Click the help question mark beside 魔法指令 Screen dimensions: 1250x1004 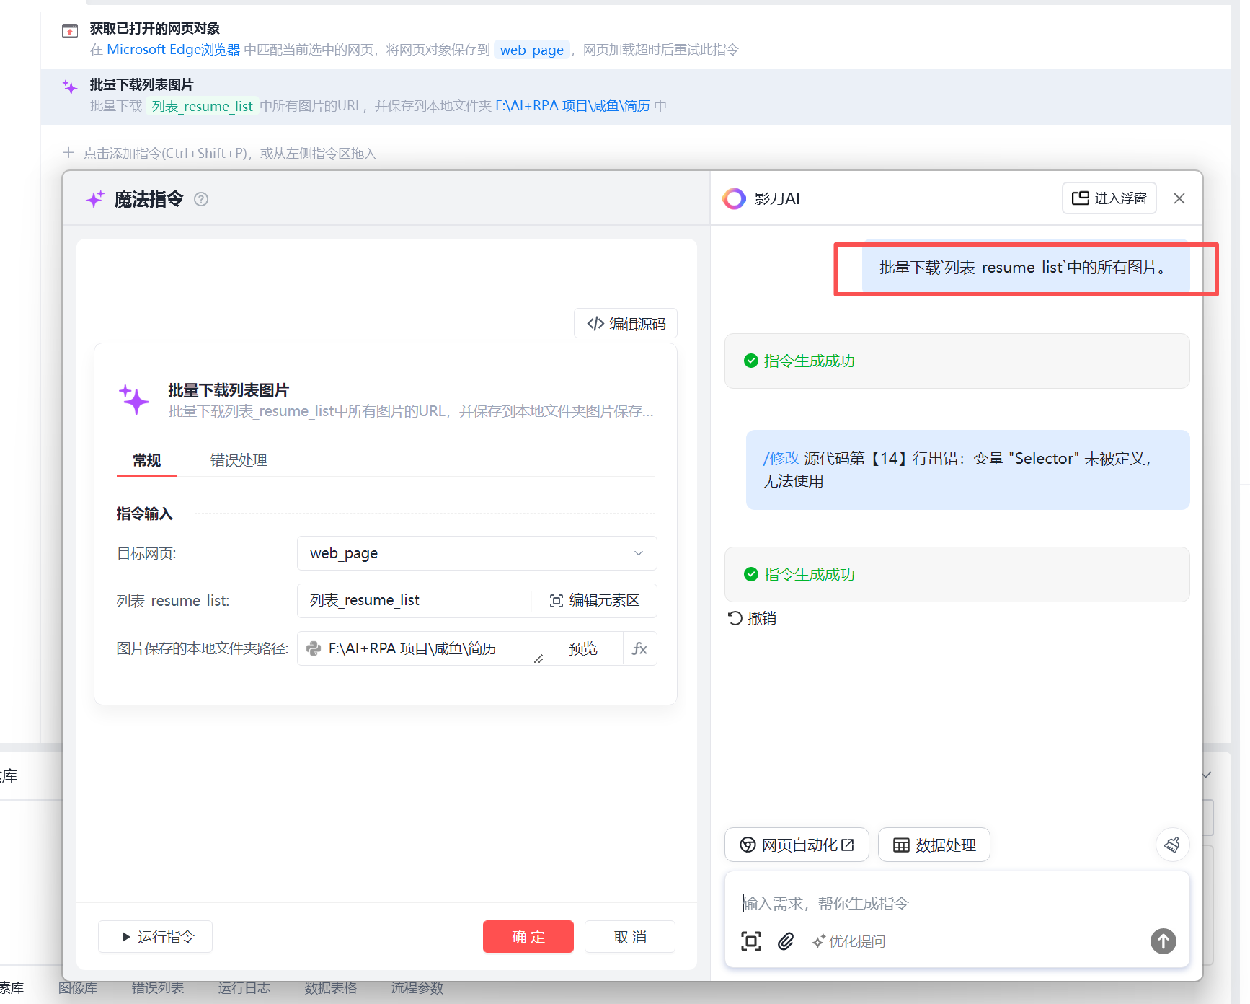pyautogui.click(x=201, y=199)
